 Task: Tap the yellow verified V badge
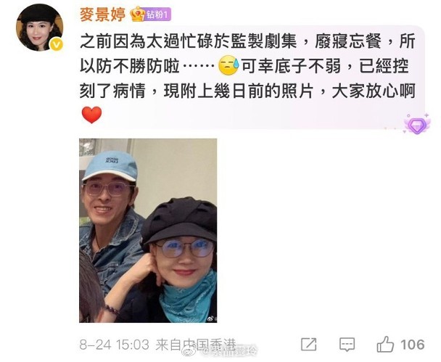57,44
